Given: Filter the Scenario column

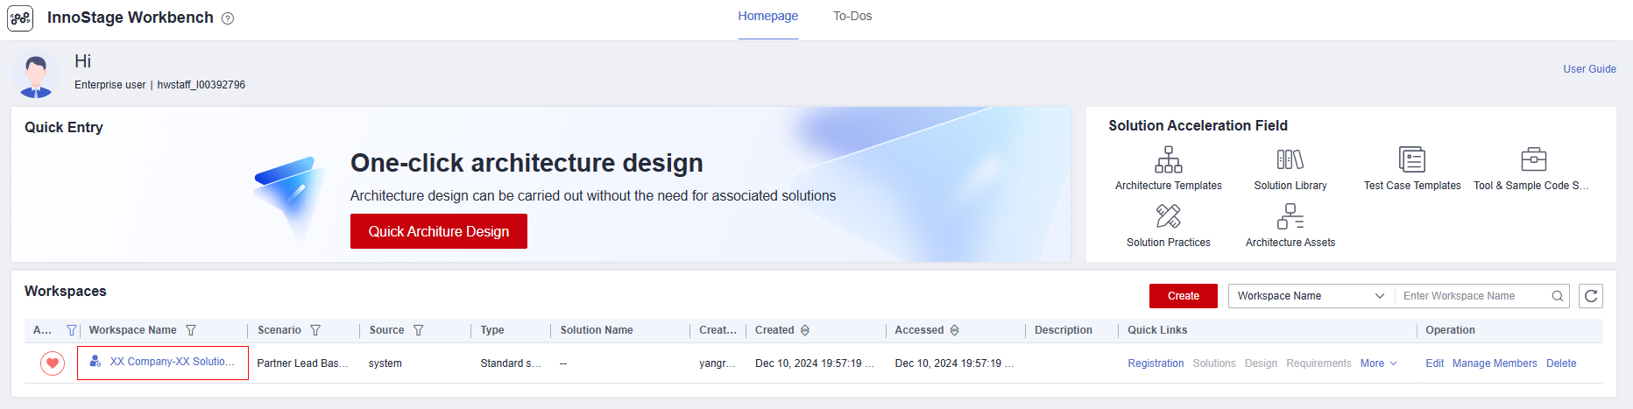Looking at the screenshot, I should [x=315, y=330].
